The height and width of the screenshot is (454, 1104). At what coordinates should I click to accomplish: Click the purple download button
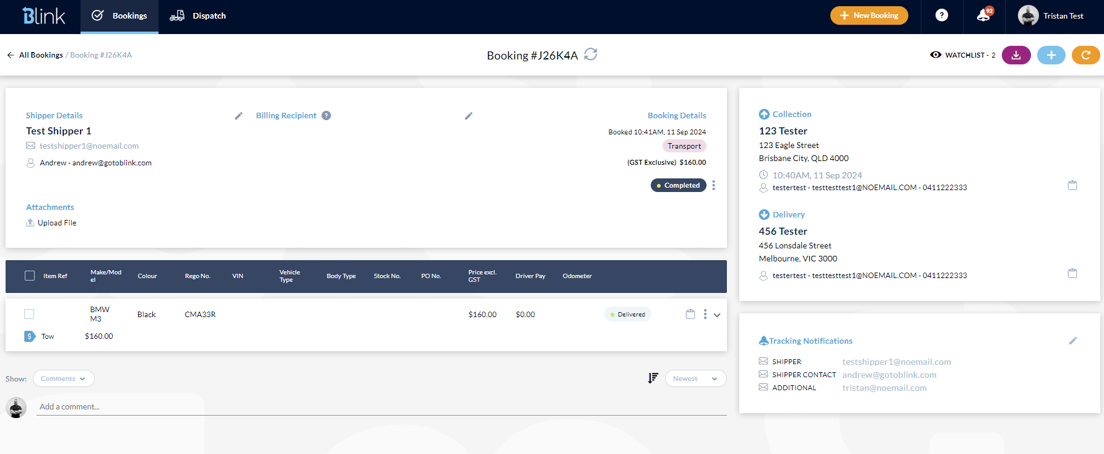(x=1016, y=55)
